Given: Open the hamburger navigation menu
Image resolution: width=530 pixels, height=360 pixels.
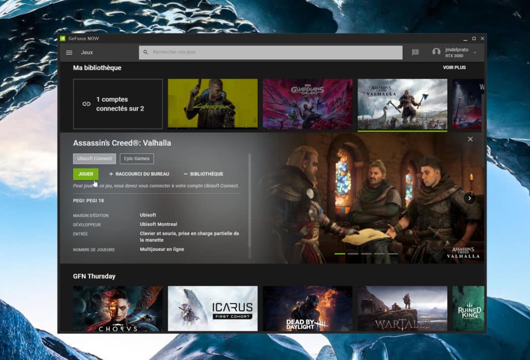Looking at the screenshot, I should [x=69, y=52].
